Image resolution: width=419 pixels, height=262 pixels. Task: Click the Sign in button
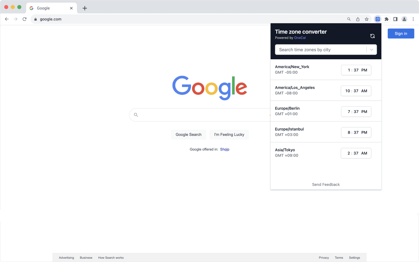(x=401, y=33)
